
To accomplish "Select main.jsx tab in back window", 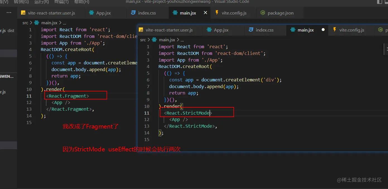I will coord(187,13).
